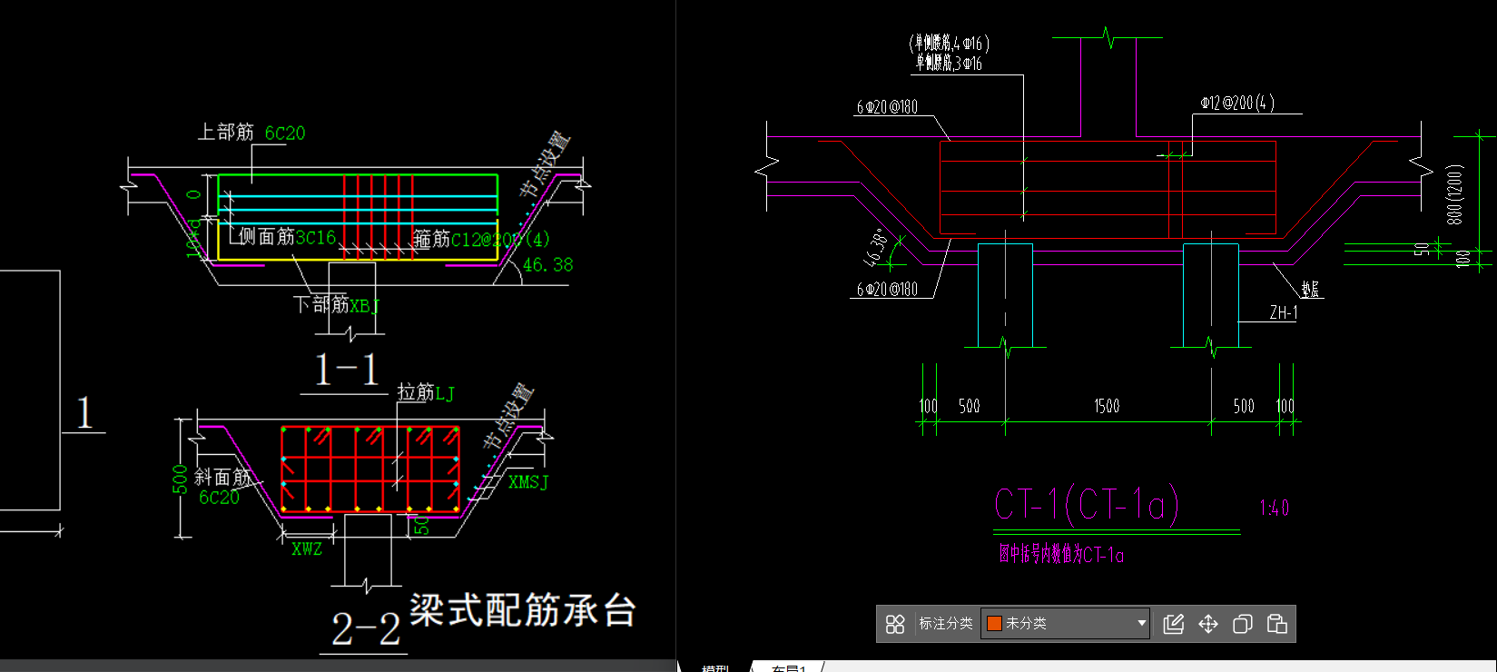Click the 侧面筋3C16 label
1497x672 pixels.
[x=287, y=238]
